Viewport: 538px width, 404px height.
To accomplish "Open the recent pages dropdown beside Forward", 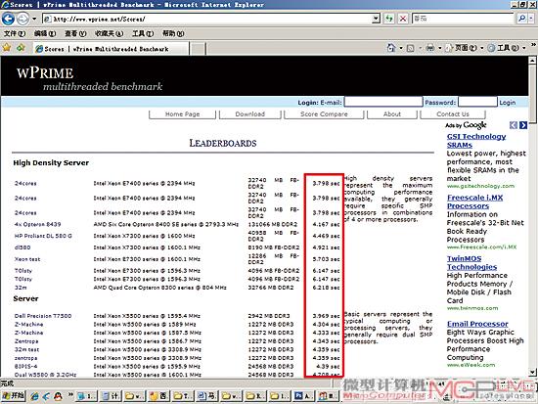I will (34, 19).
